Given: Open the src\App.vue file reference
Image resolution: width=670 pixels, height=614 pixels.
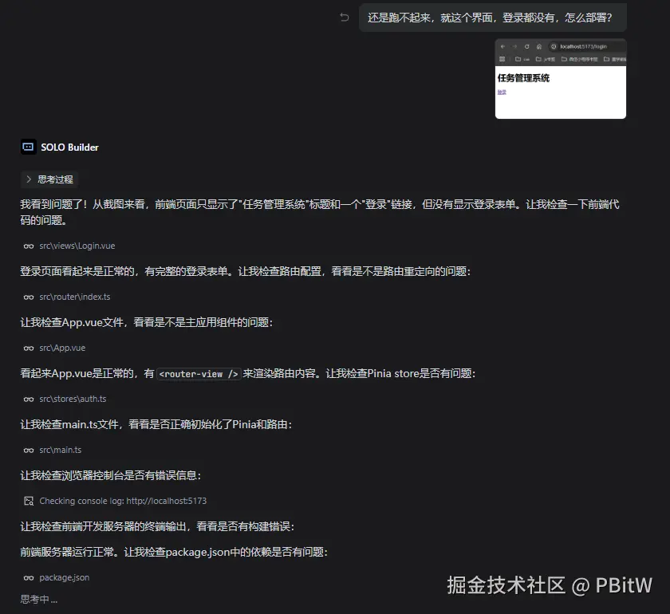Looking at the screenshot, I should 62,348.
